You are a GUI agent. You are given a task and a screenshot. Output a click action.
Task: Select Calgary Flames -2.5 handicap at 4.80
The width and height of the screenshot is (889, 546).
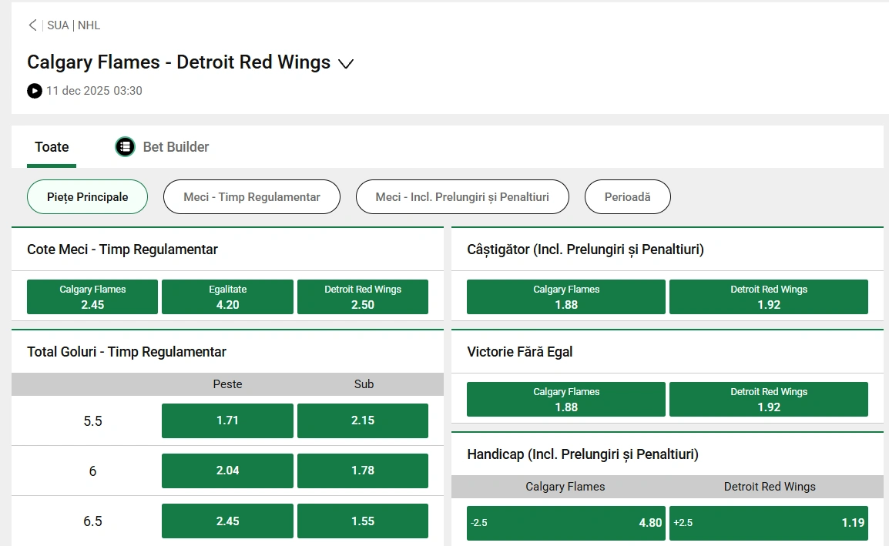click(x=565, y=522)
